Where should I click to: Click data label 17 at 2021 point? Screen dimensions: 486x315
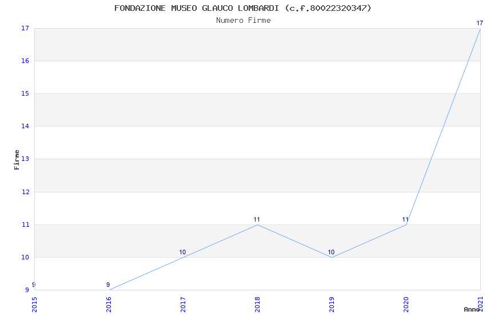(x=480, y=23)
